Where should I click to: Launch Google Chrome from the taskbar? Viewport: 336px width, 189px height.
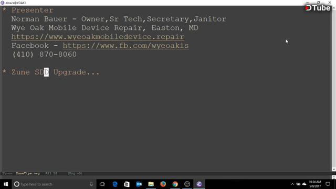click(175, 184)
